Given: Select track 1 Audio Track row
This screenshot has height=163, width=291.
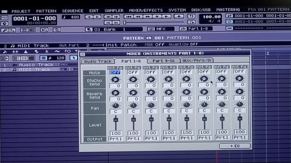Looking at the screenshot, I should pos(39,65).
